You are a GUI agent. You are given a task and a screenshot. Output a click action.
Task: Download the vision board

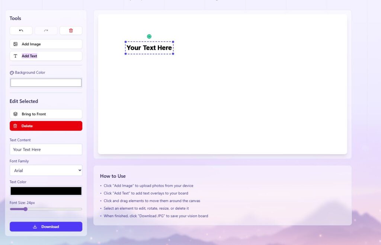pos(46,227)
